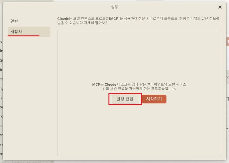The width and height of the screenshot is (229, 163).
Task: Open the 개발자 settings tab
Action: [x=29, y=32]
